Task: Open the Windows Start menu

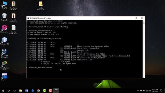Action: [x=3, y=91]
